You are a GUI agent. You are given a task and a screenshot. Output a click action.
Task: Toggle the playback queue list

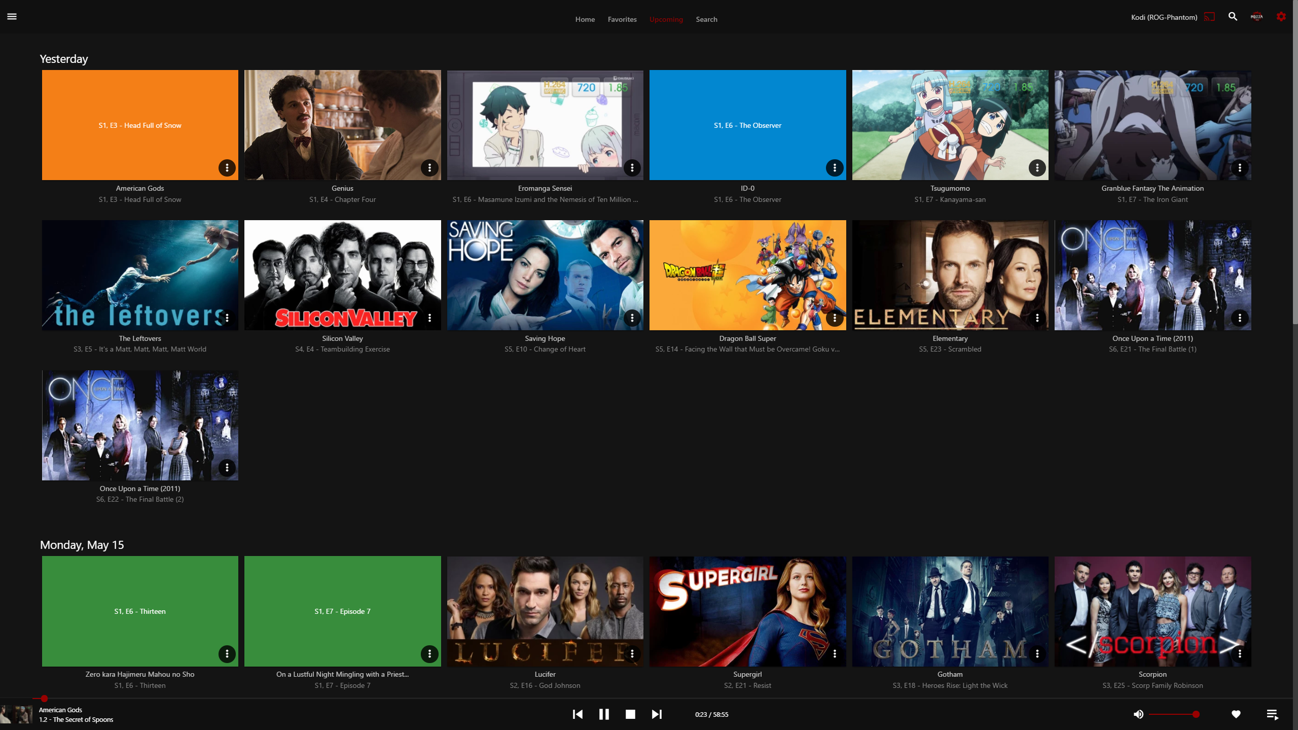click(x=1272, y=714)
